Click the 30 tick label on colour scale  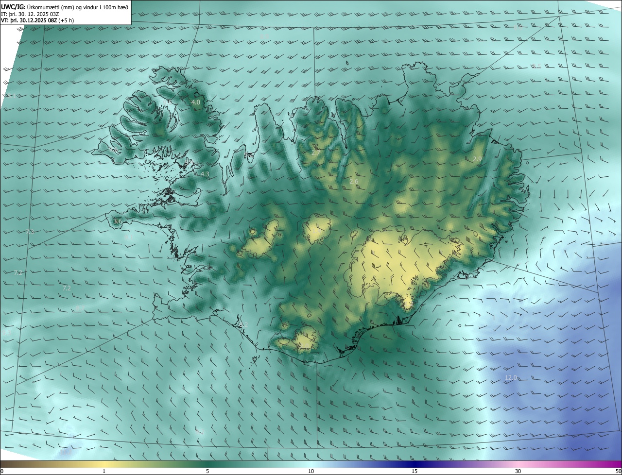click(x=518, y=471)
